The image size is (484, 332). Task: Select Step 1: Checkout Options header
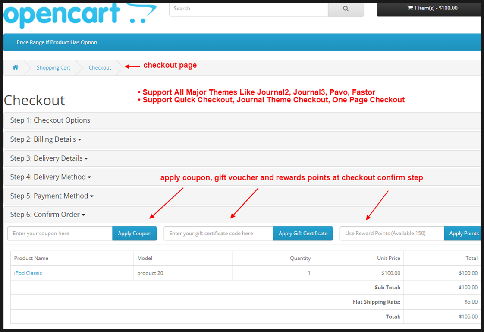pos(50,120)
